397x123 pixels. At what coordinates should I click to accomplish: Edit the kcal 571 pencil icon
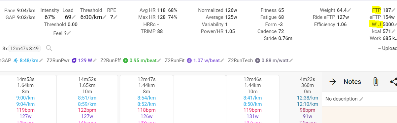tap(393, 31)
